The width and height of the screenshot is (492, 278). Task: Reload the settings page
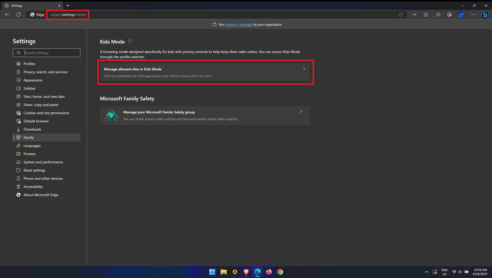[x=18, y=15]
